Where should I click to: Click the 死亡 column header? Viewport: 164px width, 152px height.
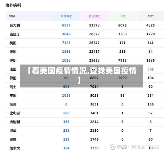(x=151, y=16)
